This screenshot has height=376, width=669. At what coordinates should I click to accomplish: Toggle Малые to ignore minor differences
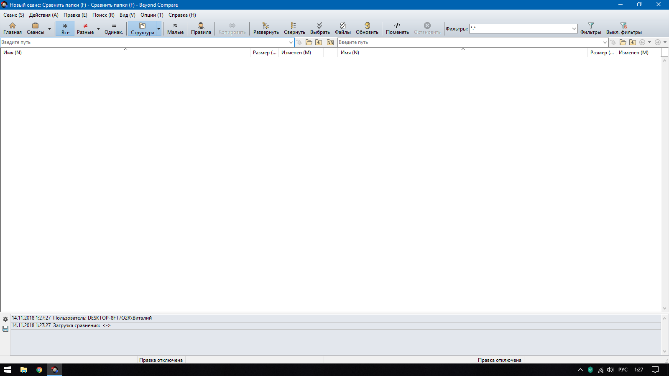(x=175, y=28)
